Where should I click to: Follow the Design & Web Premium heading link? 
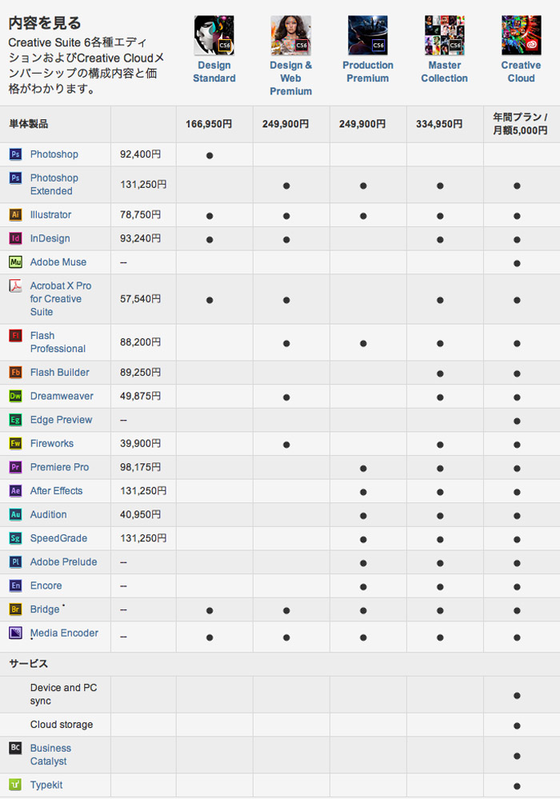click(x=290, y=78)
